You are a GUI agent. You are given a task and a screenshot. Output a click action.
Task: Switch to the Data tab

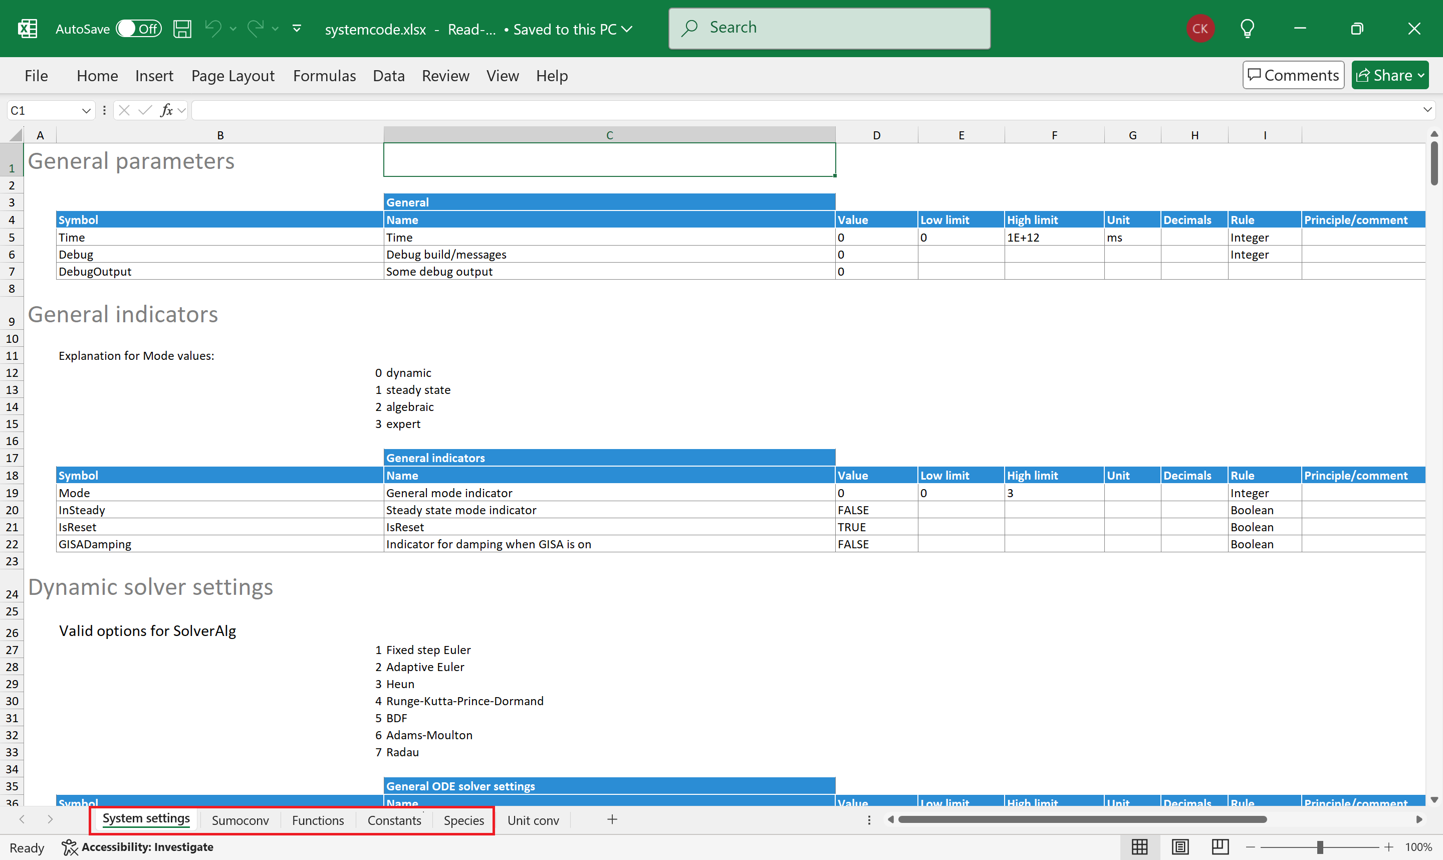coord(389,75)
